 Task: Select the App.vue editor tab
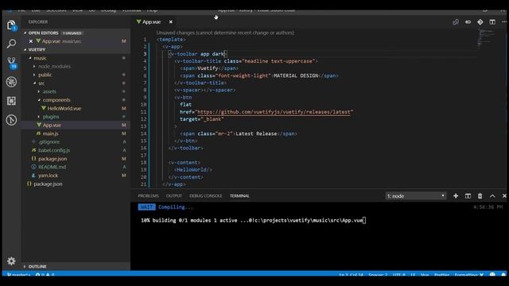[151, 21]
